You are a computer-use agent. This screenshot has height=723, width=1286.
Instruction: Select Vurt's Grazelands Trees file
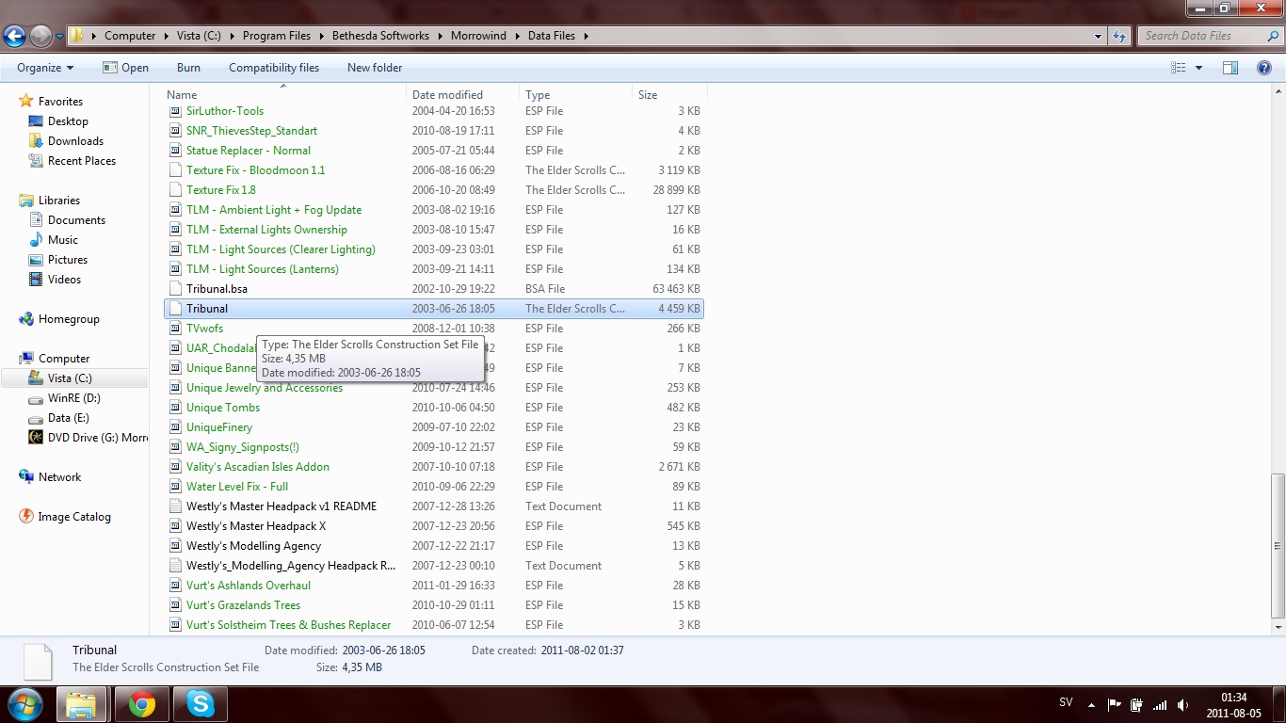click(243, 605)
